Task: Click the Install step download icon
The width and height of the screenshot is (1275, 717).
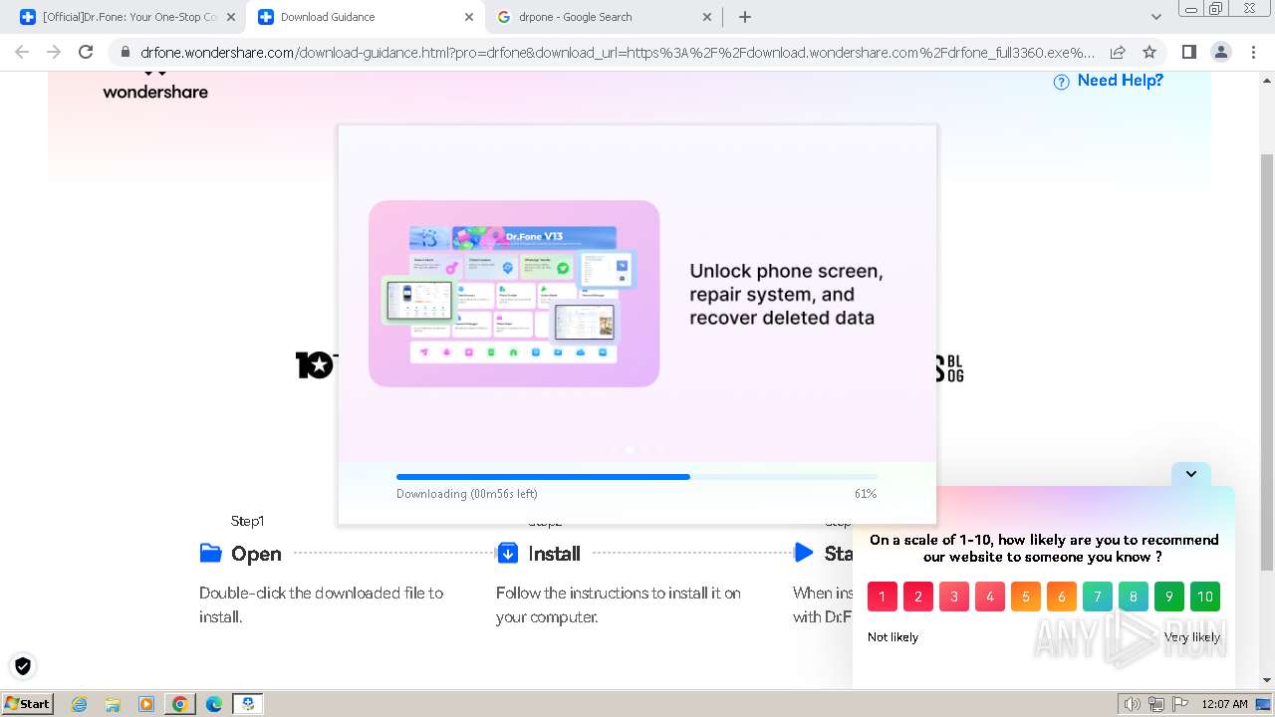Action: click(x=507, y=553)
